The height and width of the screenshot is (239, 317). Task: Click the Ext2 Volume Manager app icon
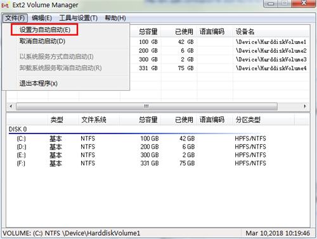click(x=5, y=5)
